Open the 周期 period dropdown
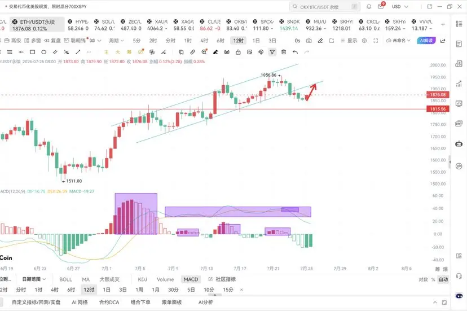467x311 pixels. coord(116,41)
